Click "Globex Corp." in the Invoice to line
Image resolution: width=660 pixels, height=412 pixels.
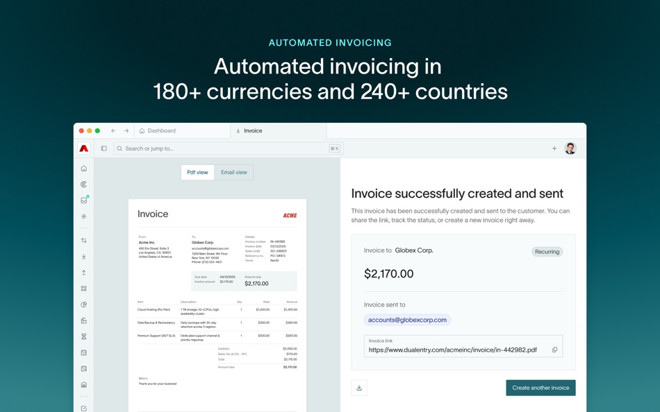414,250
